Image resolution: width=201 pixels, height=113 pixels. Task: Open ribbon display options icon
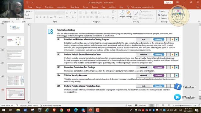pos(177,2)
